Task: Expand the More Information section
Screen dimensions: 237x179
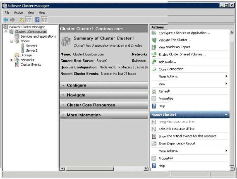Action: click(x=63, y=115)
